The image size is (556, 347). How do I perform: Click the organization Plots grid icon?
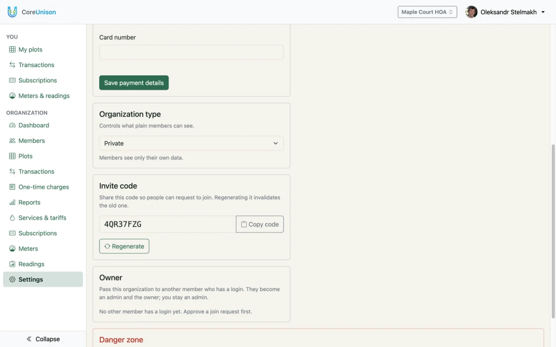12,156
